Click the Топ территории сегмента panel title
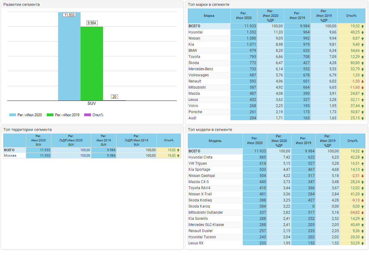 tap(28, 130)
